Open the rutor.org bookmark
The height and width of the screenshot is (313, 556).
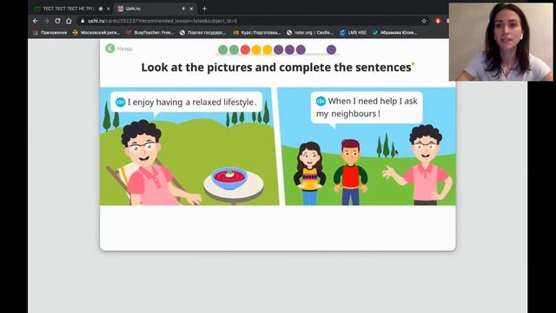click(310, 33)
